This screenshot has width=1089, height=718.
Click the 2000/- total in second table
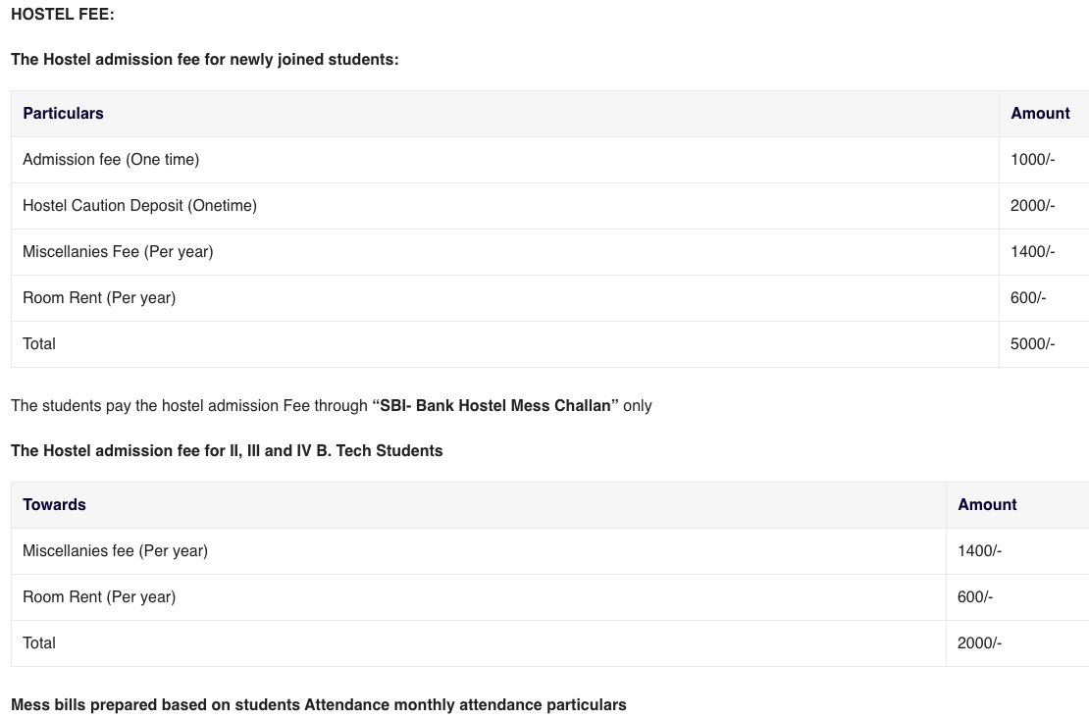click(979, 643)
